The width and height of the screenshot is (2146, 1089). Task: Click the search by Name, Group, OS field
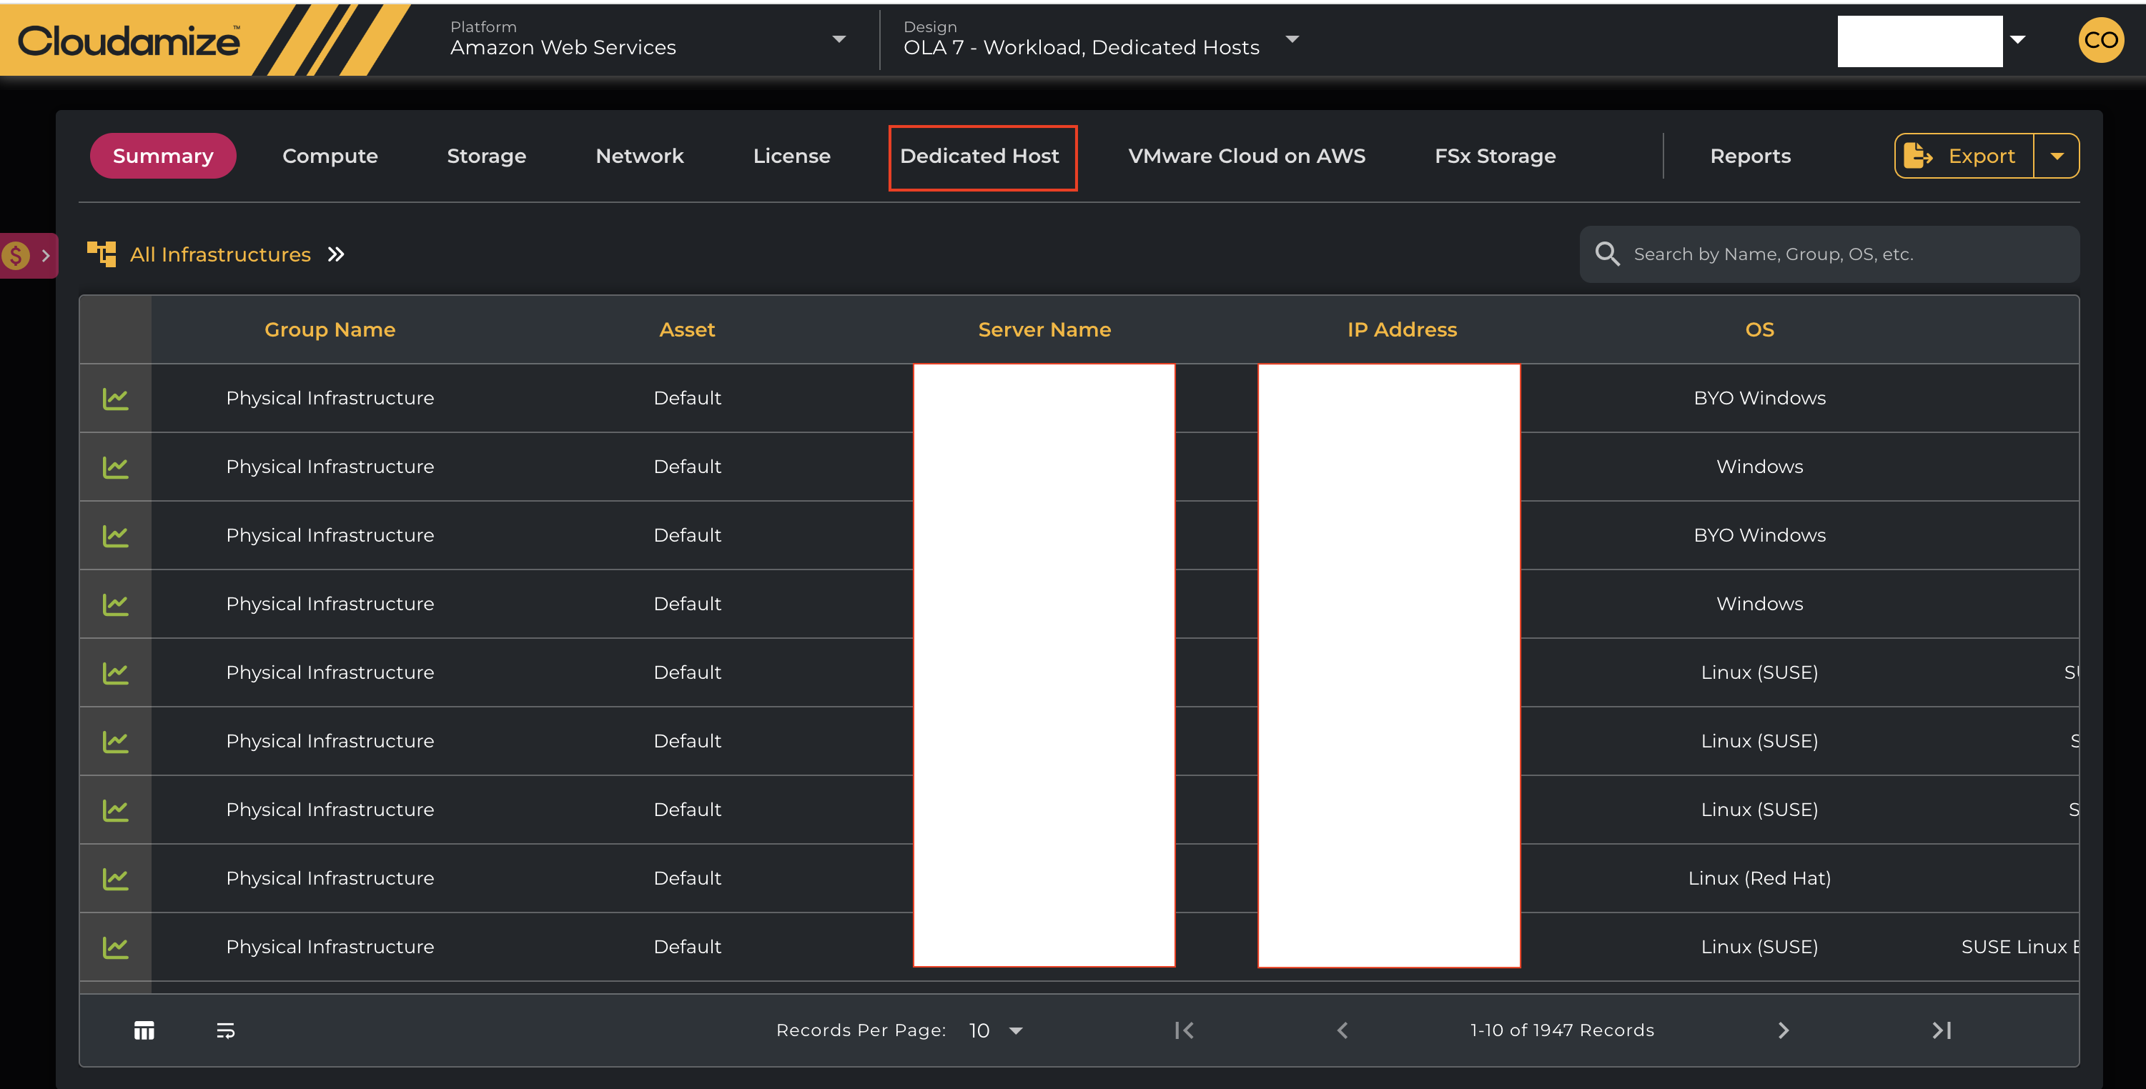tap(1829, 254)
